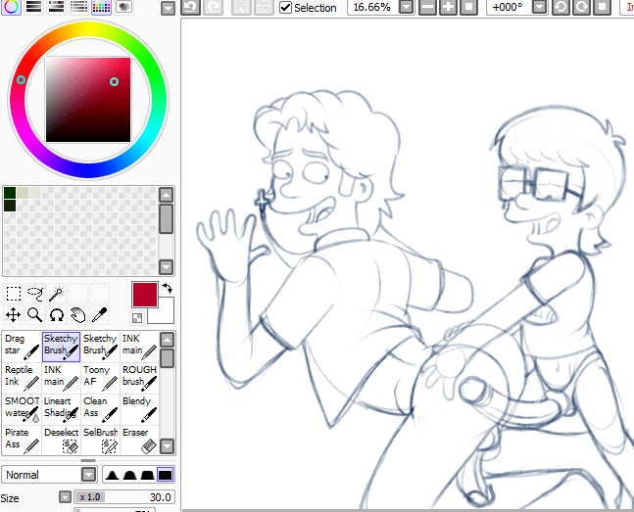Expand the Normal brush mode dropdown

pos(89,475)
